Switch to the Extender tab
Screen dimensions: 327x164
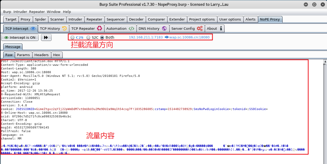(x=177, y=19)
